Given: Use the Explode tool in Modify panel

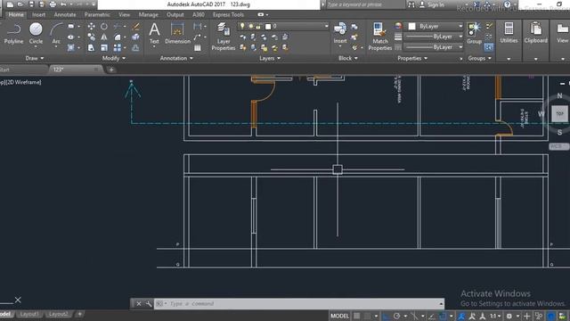Looking at the screenshot, I should 136,37.
